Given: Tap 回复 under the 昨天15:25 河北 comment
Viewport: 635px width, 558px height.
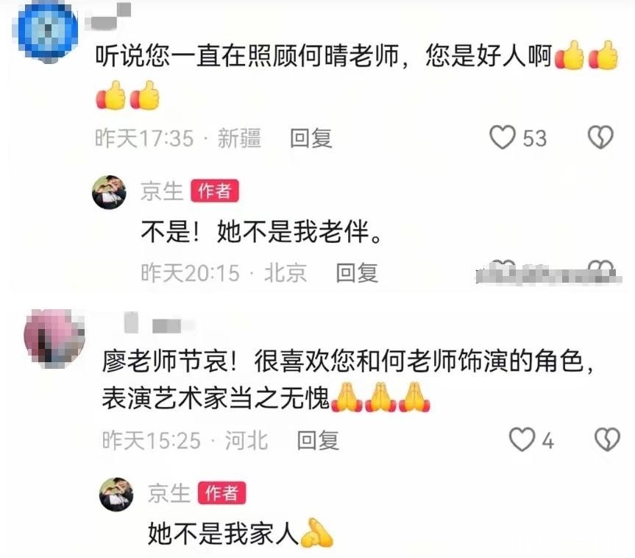Looking at the screenshot, I should point(318,440).
